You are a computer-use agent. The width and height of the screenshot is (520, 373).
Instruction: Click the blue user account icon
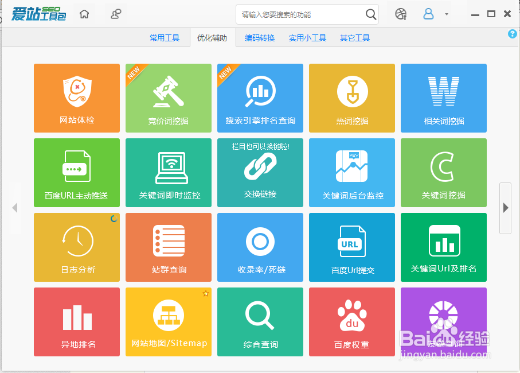[428, 14]
